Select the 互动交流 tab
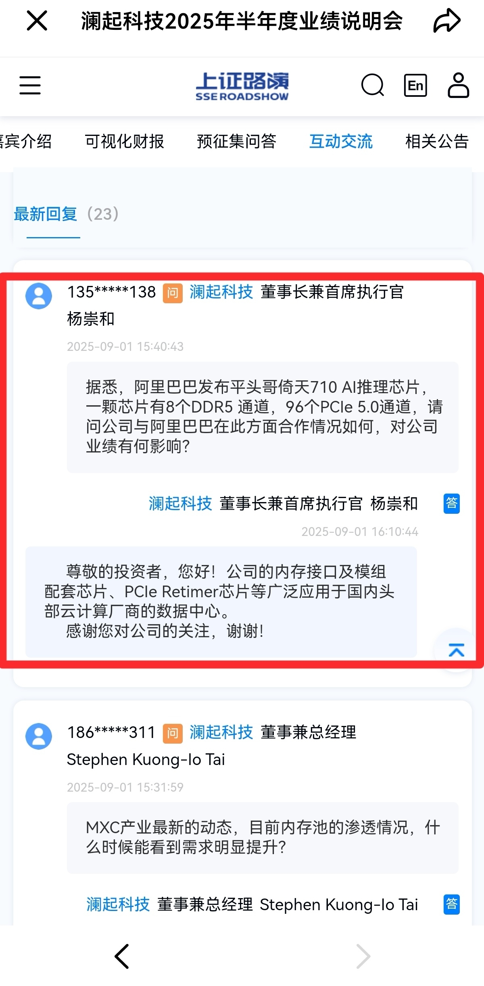The width and height of the screenshot is (484, 986). (x=341, y=142)
